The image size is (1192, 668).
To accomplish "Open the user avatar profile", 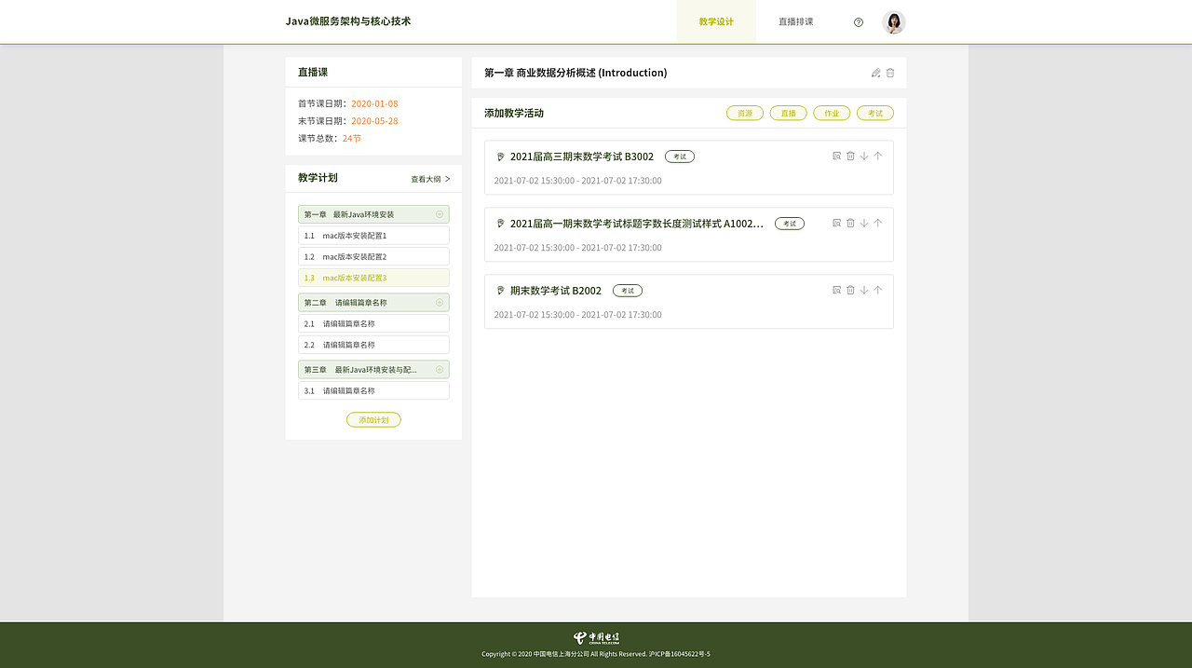I will pyautogui.click(x=894, y=22).
